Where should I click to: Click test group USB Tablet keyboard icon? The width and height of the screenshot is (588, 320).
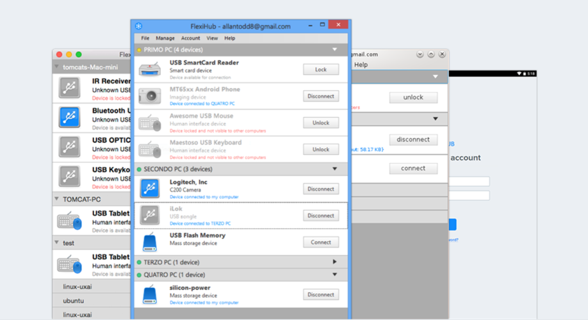69,264
